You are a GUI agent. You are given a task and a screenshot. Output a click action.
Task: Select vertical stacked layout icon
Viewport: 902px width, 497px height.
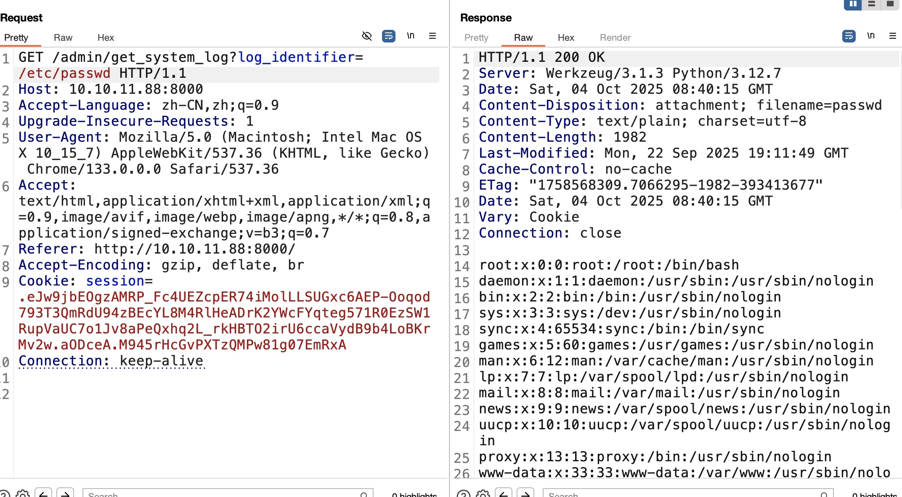[872, 4]
